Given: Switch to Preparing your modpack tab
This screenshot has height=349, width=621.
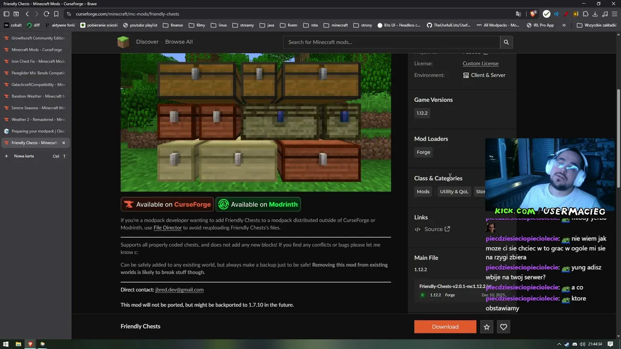Looking at the screenshot, I should click(35, 131).
